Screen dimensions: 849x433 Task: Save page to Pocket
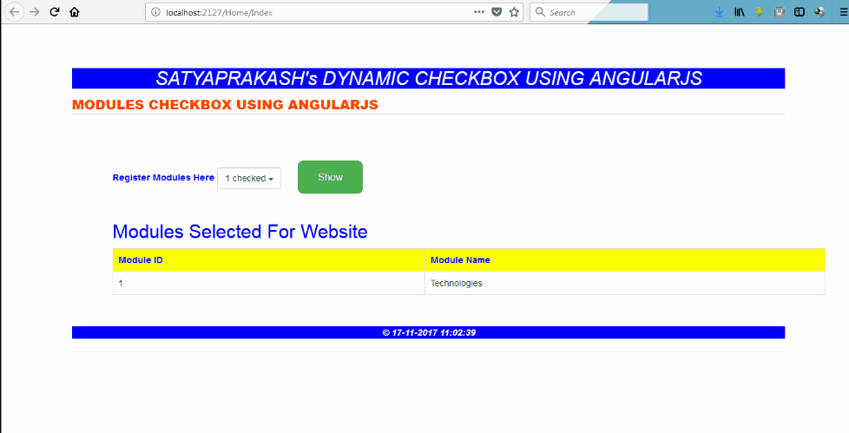coord(497,12)
